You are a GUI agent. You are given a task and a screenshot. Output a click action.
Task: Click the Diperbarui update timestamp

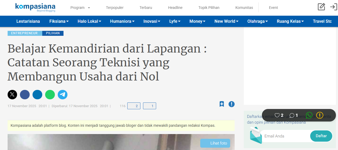tap(80, 106)
